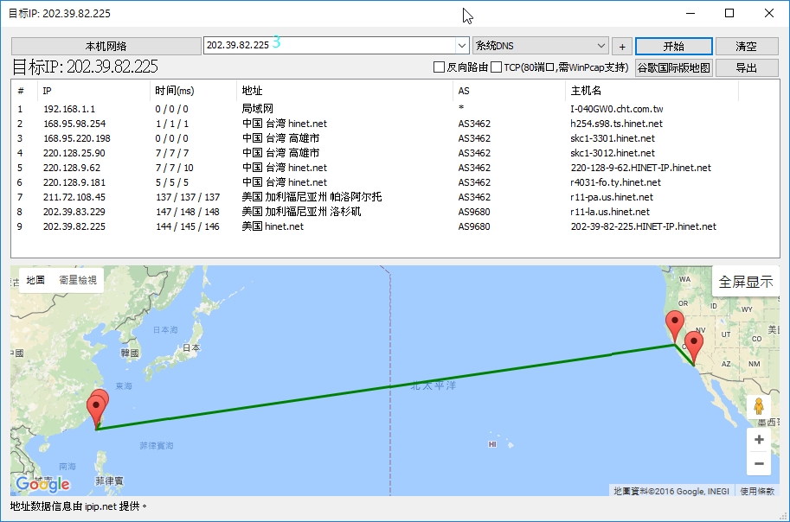The height and width of the screenshot is (522, 790).
Task: Click the 清空 clear button
Action: [x=746, y=46]
